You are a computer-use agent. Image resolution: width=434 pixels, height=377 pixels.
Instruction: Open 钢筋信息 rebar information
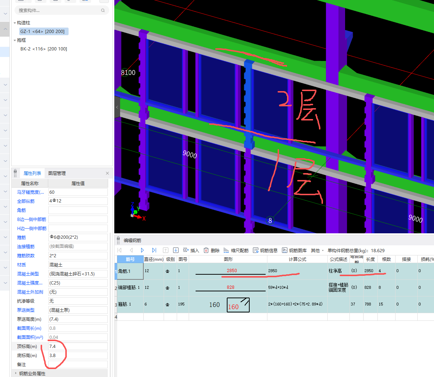click(x=265, y=250)
